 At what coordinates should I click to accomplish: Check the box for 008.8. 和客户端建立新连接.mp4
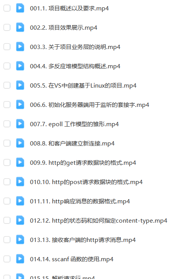coord(7,143)
